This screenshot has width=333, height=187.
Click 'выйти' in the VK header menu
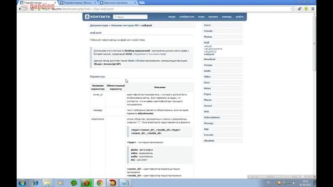(239, 17)
